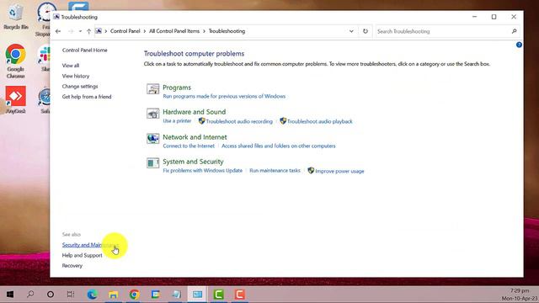Select All Control Panel Items breadcrumb
This screenshot has width=539, height=303.
pos(174,31)
